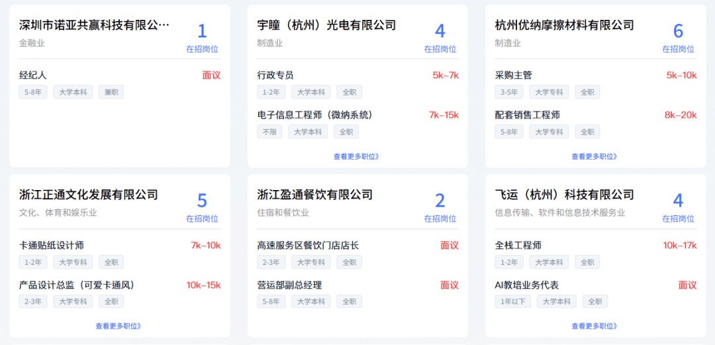Click the 4 在招岗位 count for 飞运科技
Screen dimensions: 715x345
(678, 207)
